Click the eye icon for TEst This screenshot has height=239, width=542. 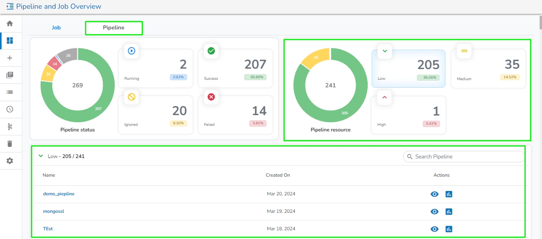click(x=434, y=229)
